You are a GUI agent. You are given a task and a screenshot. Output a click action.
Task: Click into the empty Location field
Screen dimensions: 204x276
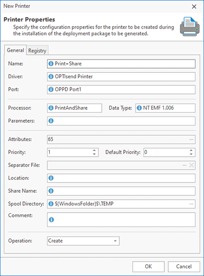point(121,178)
